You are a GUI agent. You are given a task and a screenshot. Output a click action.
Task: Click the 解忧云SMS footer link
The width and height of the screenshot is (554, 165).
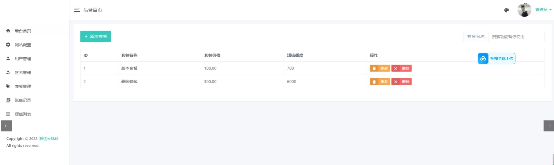point(49,139)
